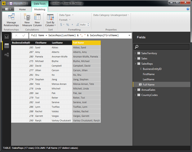Image resolution: width=192 pixels, height=152 pixels.
Task: Open Sort By Column menu
Action: pos(50,20)
